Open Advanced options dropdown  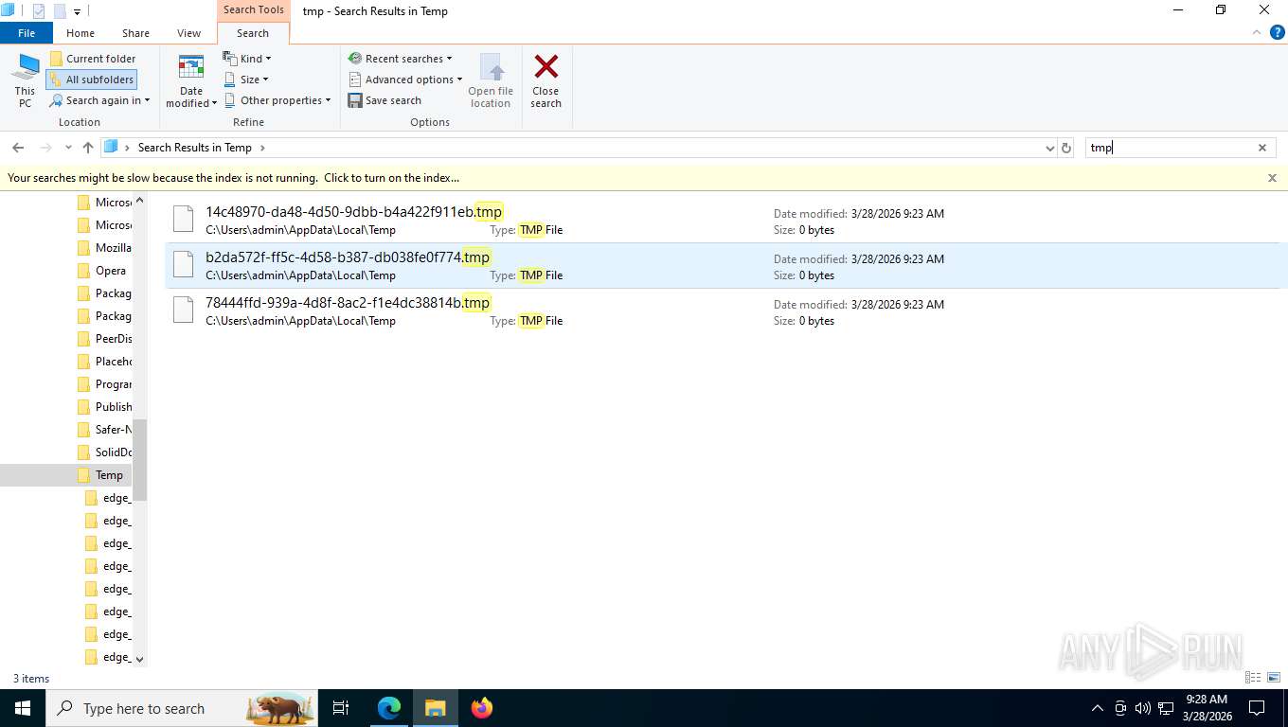click(x=404, y=80)
